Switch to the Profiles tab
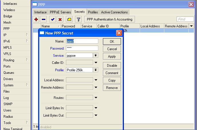Image resolution: width=197 pixels, height=130 pixels. click(93, 12)
